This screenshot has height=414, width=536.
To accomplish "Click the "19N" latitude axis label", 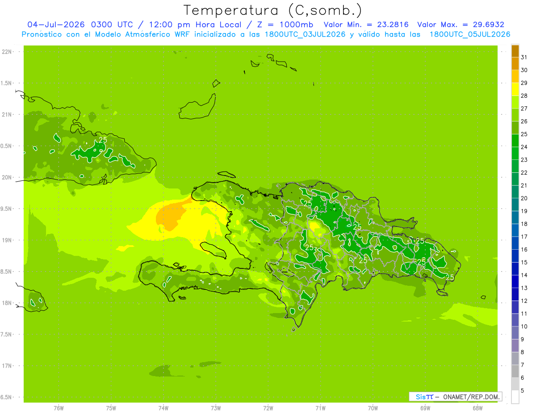I will 7,240.
